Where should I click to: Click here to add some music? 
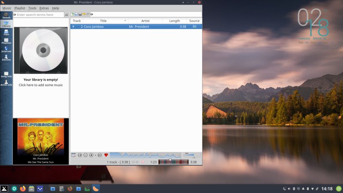[41, 85]
